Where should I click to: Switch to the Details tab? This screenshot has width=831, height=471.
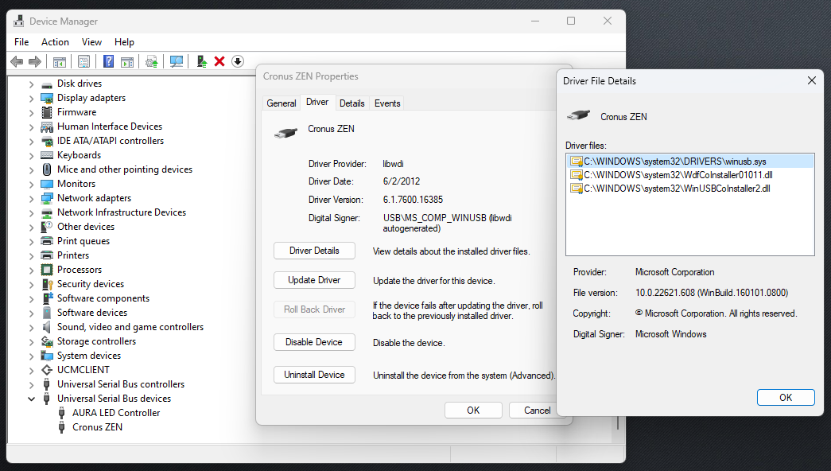tap(351, 103)
